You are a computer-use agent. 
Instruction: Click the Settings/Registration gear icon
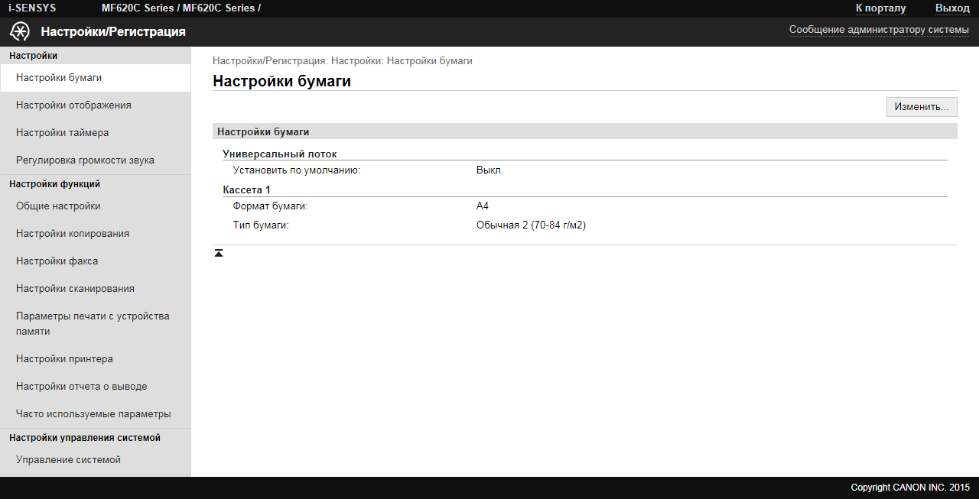tap(19, 31)
